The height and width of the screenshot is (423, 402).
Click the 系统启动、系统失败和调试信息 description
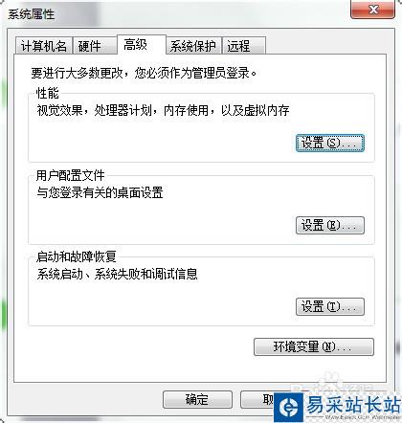coord(117,274)
